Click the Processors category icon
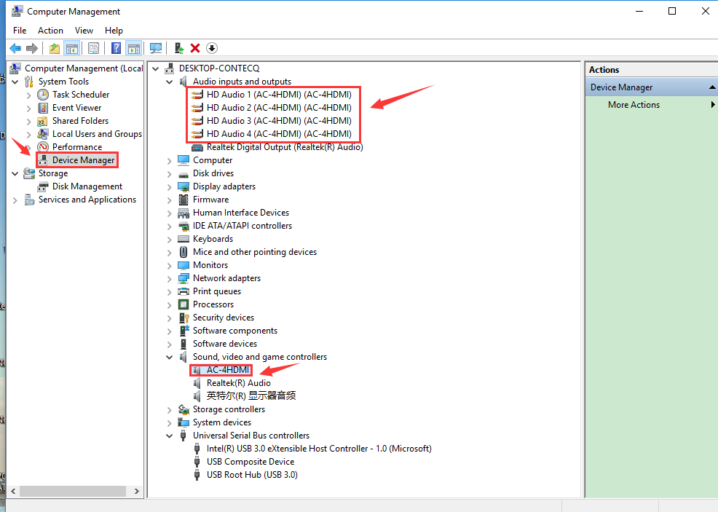718x512 pixels. coord(184,304)
